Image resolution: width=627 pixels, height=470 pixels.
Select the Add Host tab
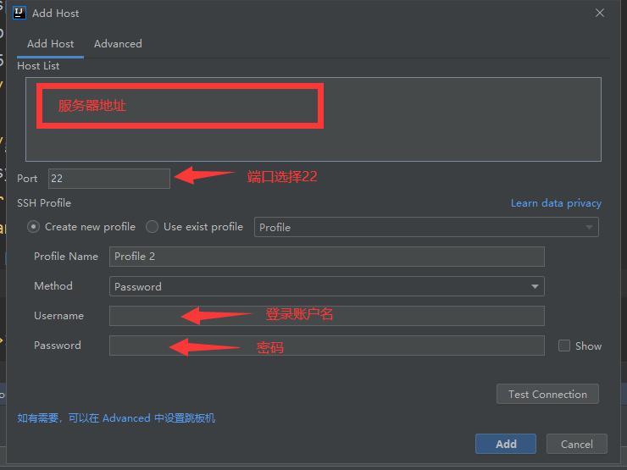[50, 43]
